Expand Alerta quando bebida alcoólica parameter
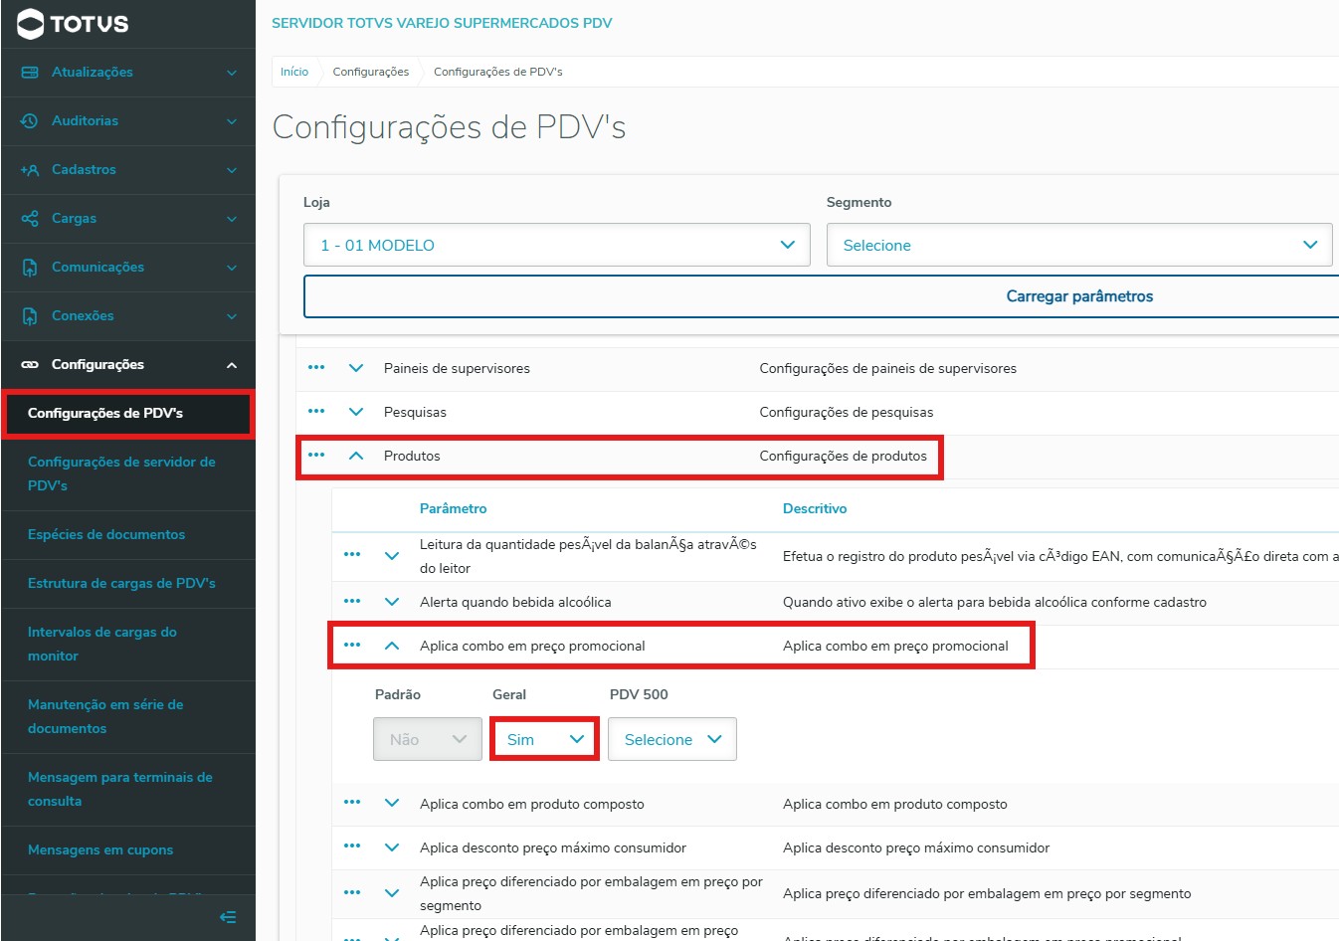Screen dimensions: 1339x941 (x=392, y=602)
